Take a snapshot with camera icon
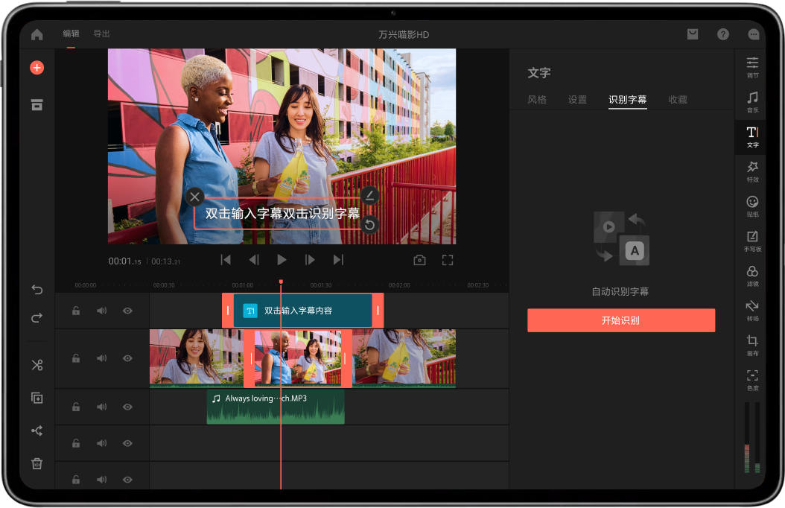 tap(419, 260)
